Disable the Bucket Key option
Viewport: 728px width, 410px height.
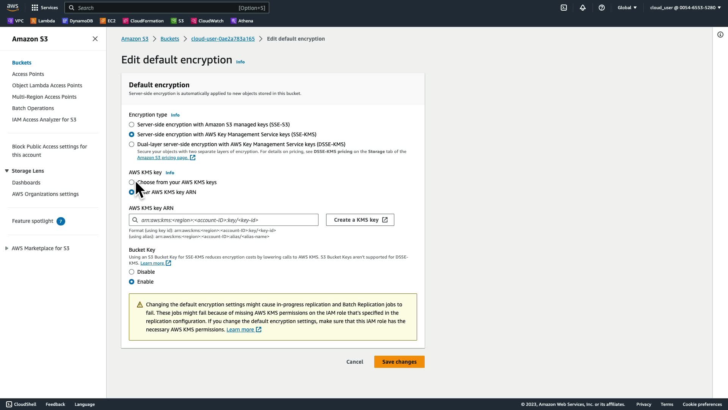132,272
